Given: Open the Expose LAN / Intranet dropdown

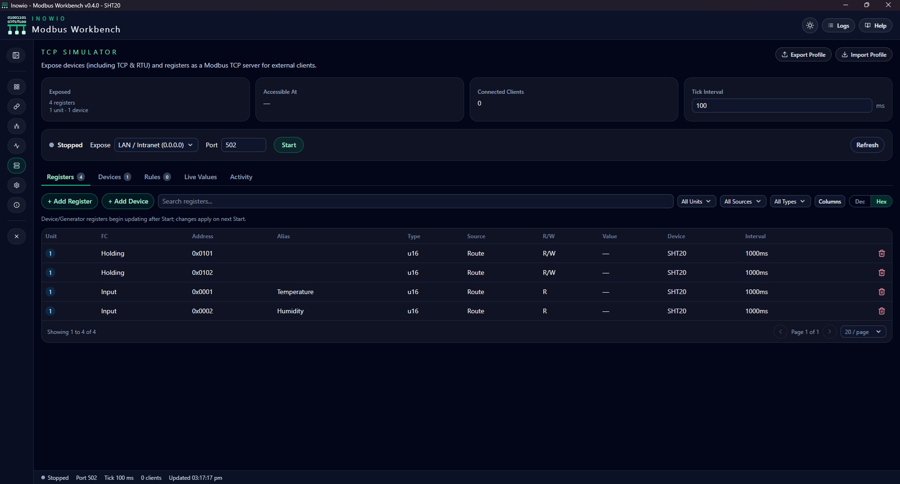Looking at the screenshot, I should click(156, 145).
